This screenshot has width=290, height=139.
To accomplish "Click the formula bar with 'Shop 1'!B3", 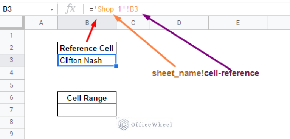I will (x=187, y=9).
